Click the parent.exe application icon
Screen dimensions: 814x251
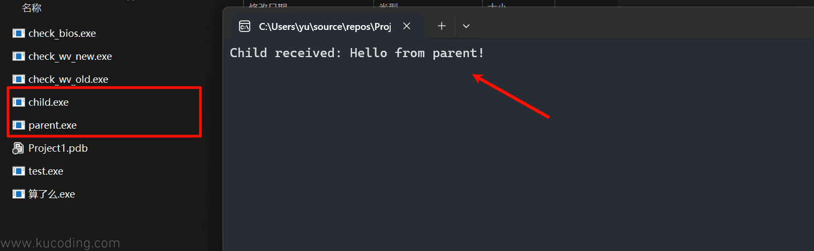(19, 125)
